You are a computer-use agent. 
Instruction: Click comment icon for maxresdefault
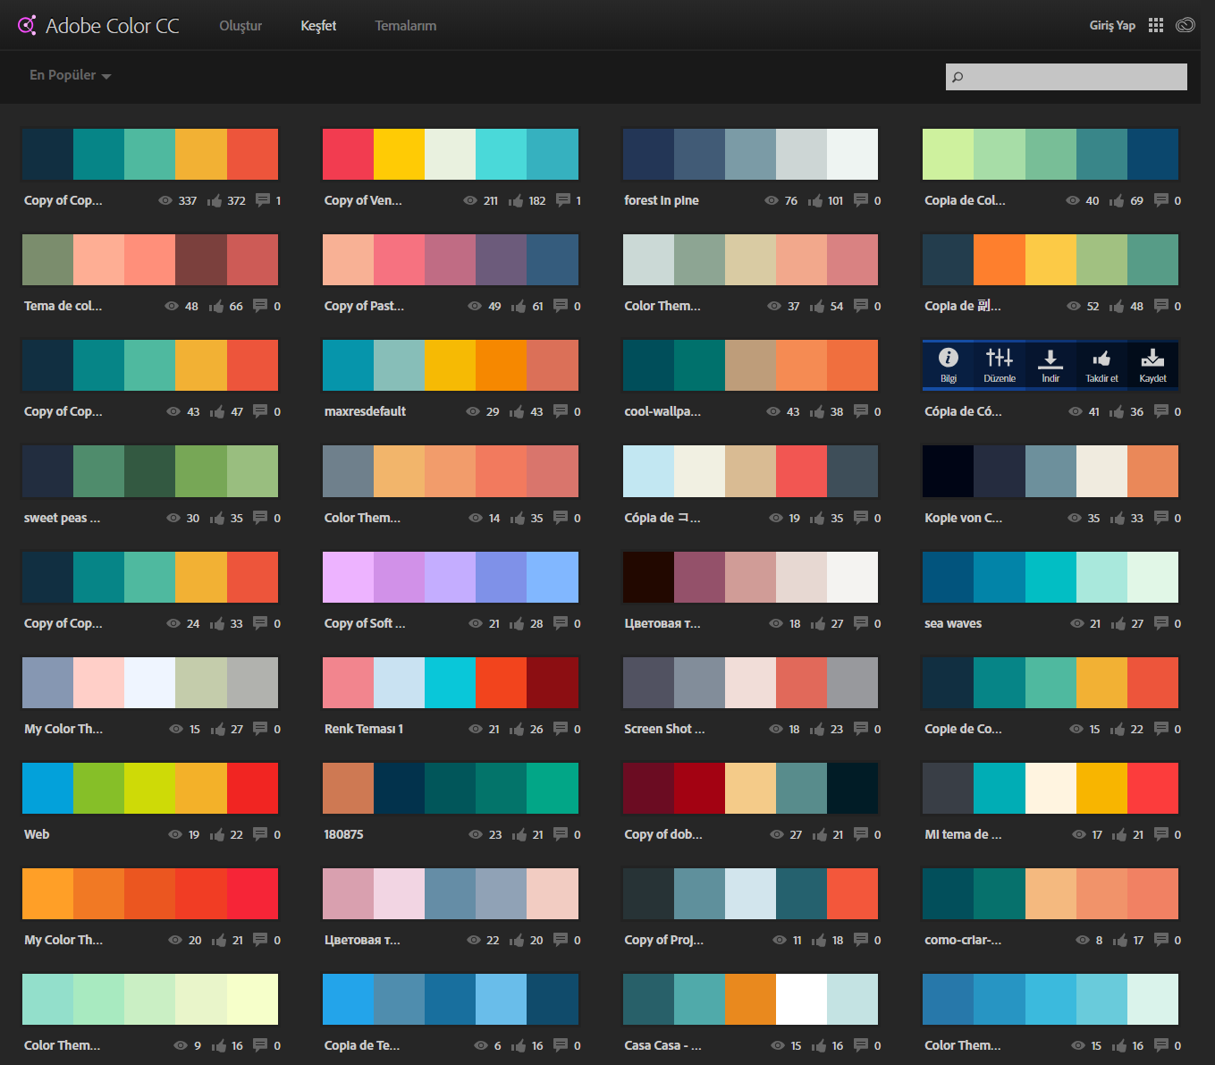tap(561, 411)
